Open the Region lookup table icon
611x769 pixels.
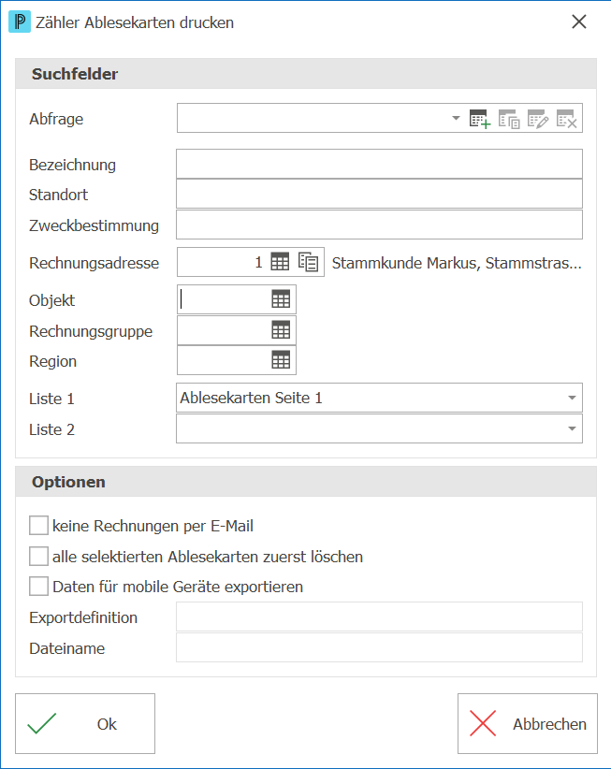[281, 360]
